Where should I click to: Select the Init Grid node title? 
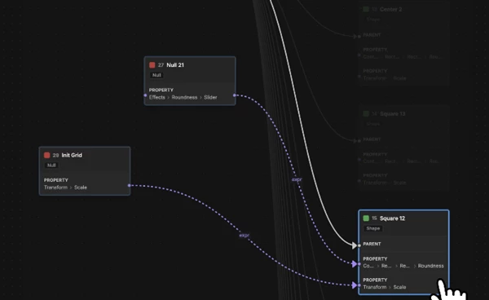(x=72, y=155)
